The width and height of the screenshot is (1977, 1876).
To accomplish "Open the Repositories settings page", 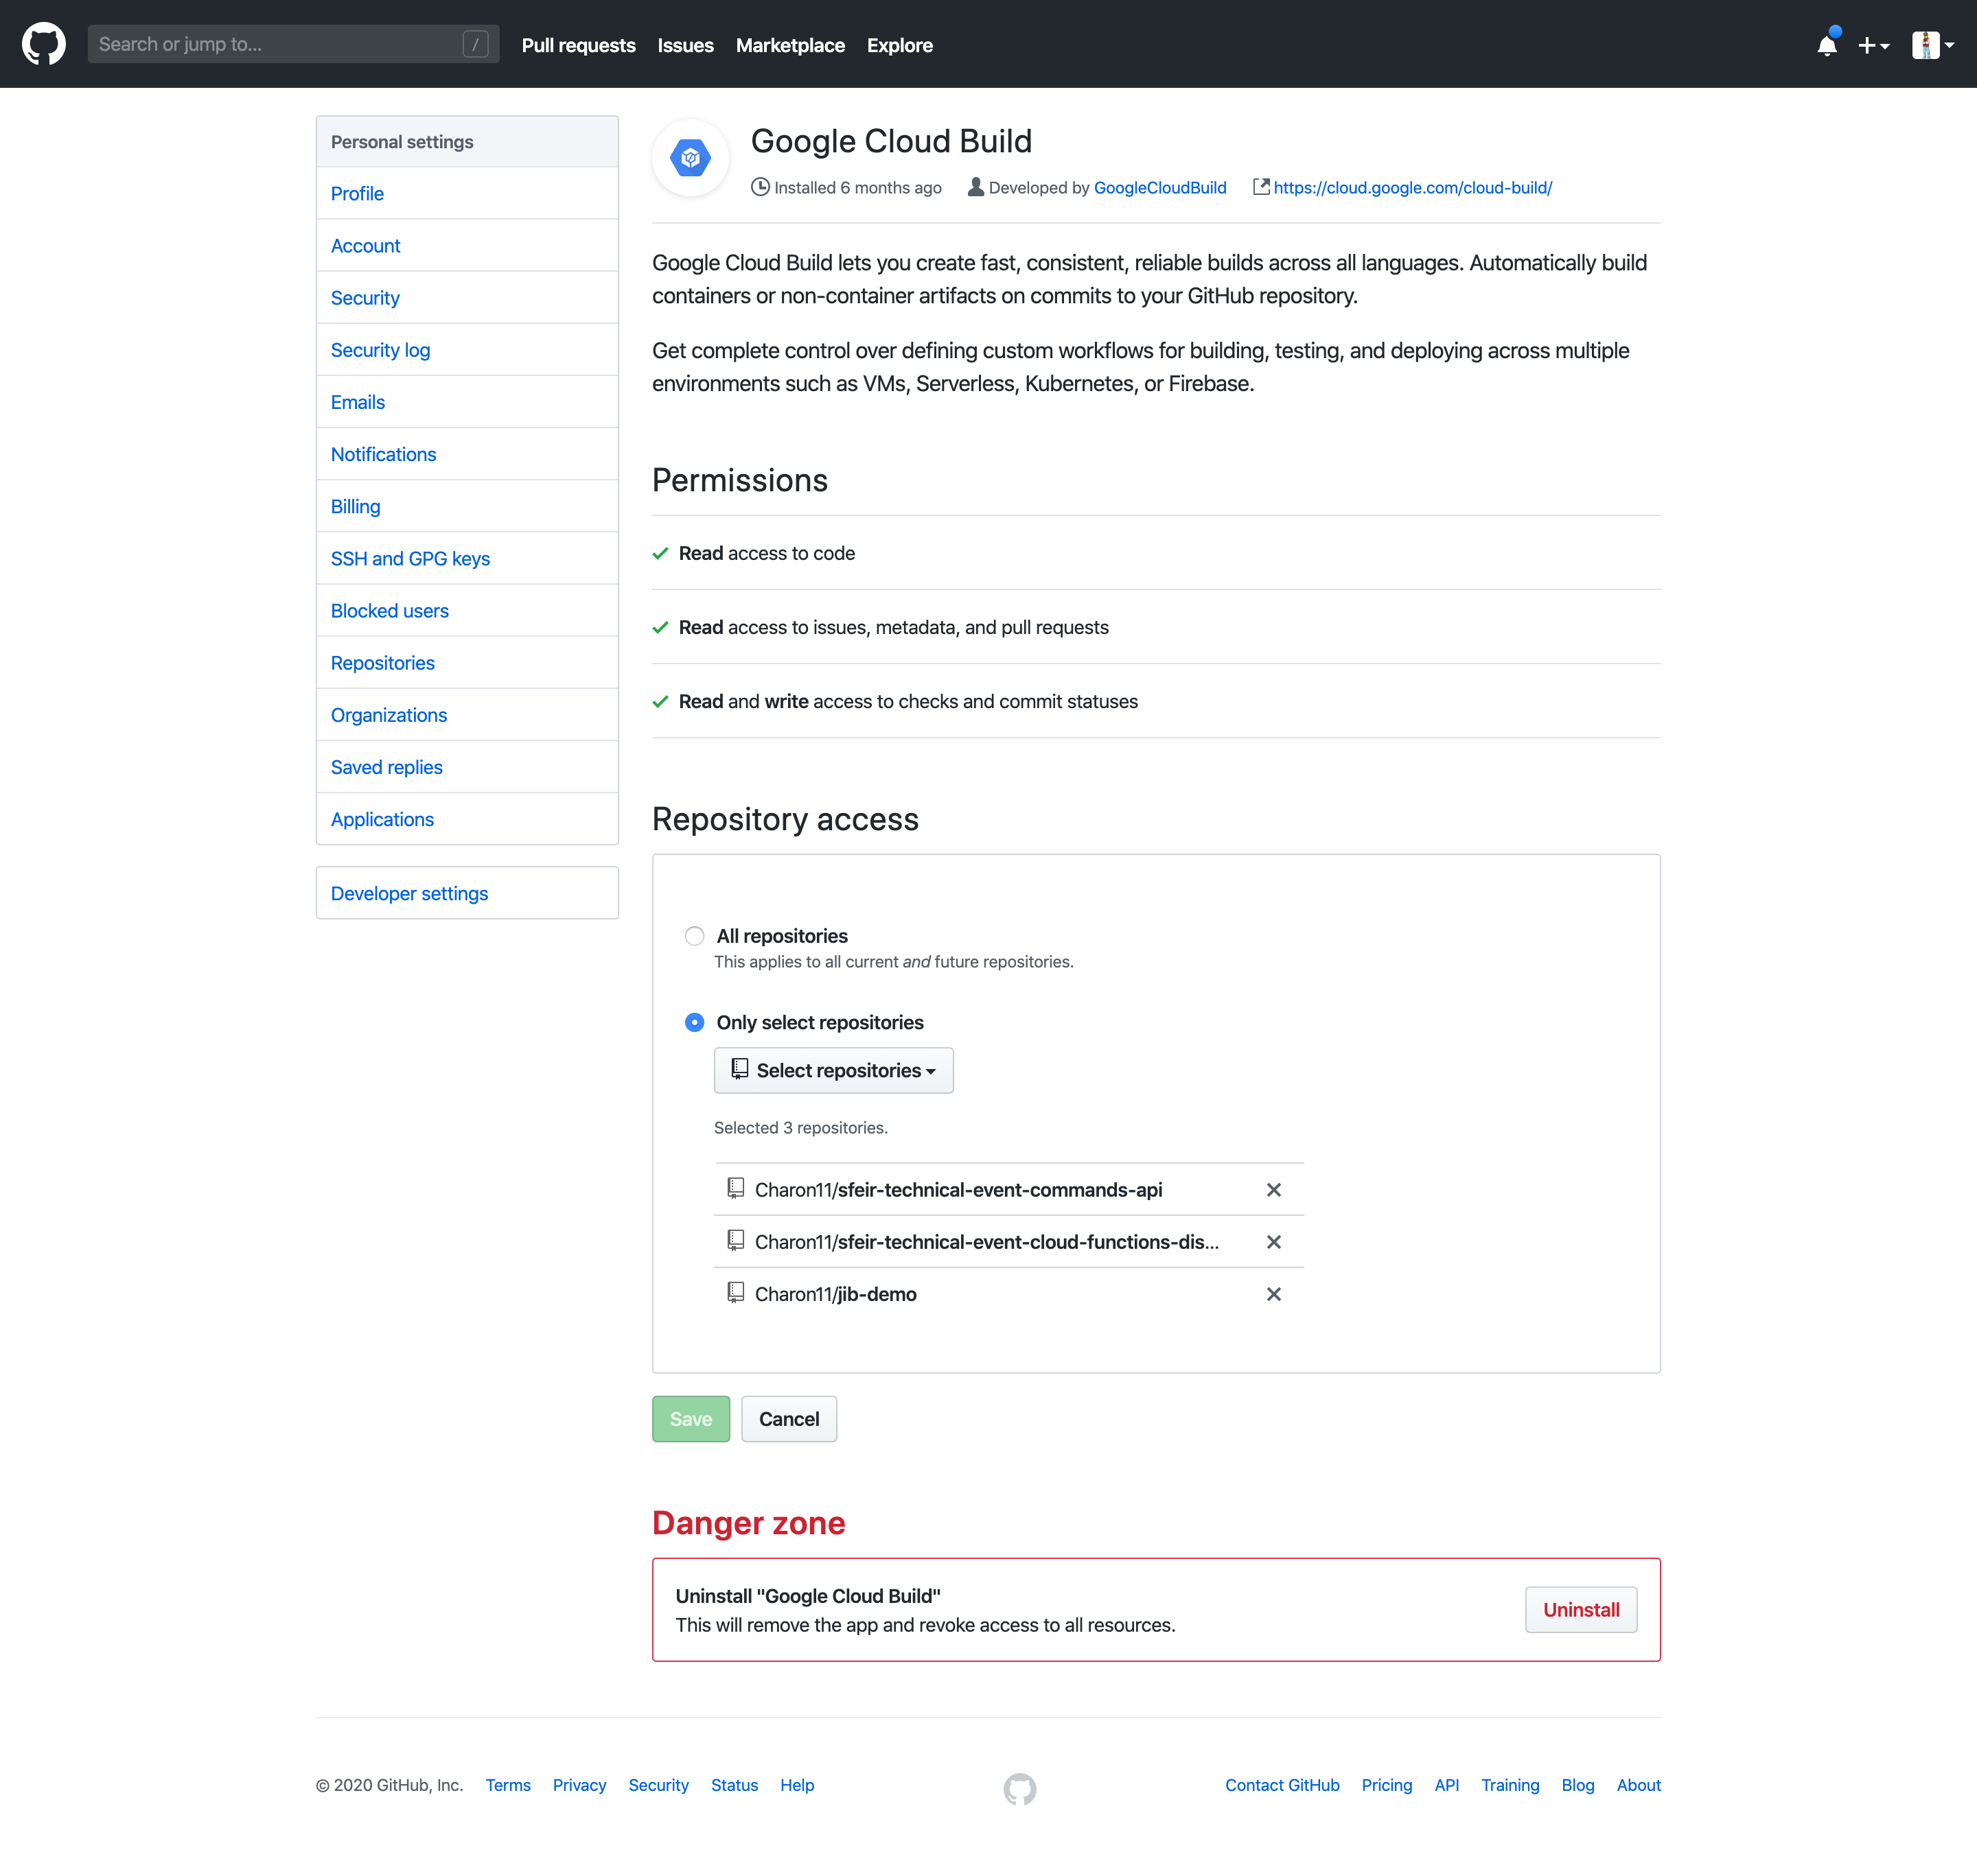I will click(467, 662).
